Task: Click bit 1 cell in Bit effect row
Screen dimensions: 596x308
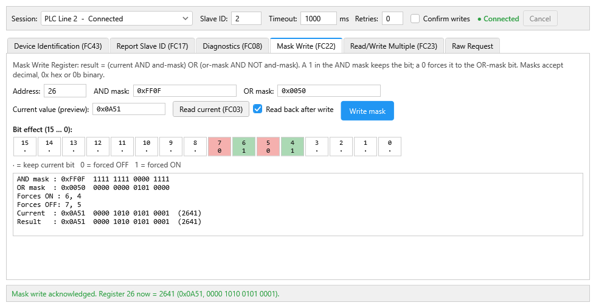Action: tap(366, 147)
